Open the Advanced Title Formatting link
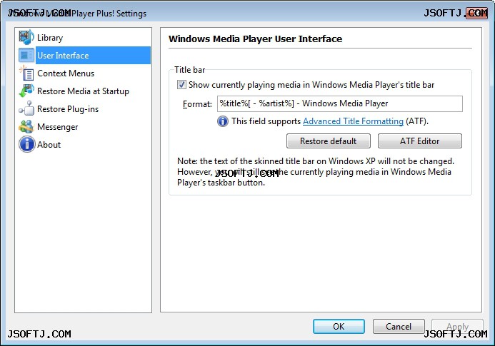 click(x=353, y=121)
